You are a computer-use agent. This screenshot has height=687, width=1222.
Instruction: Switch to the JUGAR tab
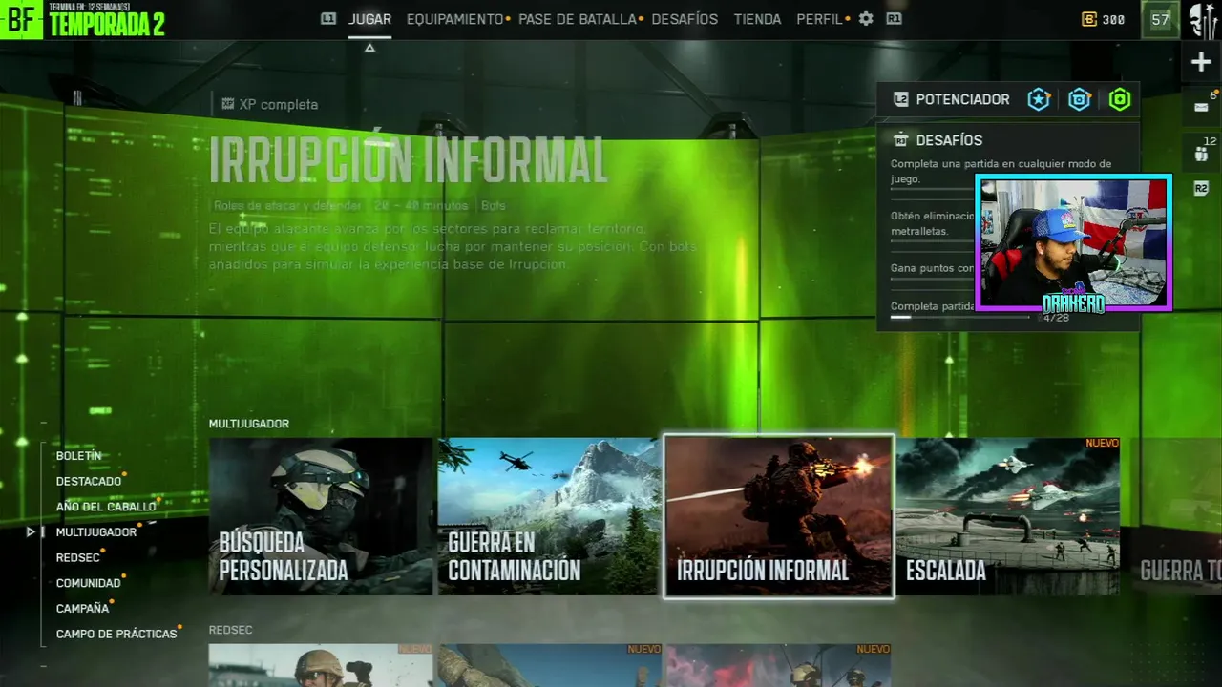369,19
